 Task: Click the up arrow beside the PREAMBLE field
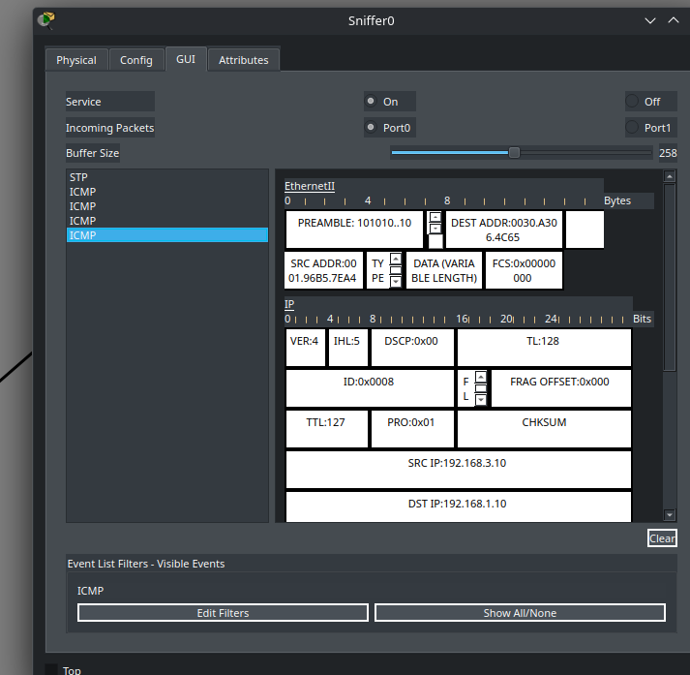[435, 217]
